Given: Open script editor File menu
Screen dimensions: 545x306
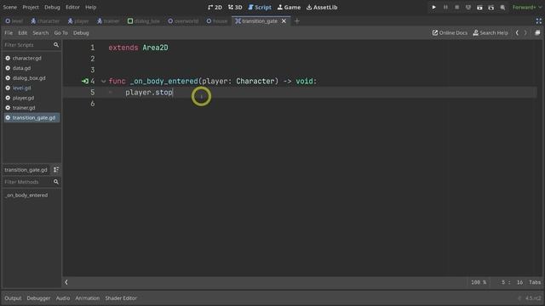Looking at the screenshot, I should click(x=9, y=32).
